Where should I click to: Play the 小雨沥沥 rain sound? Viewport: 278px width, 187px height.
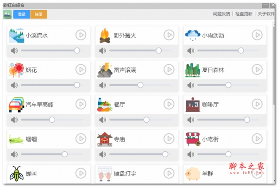257,34
